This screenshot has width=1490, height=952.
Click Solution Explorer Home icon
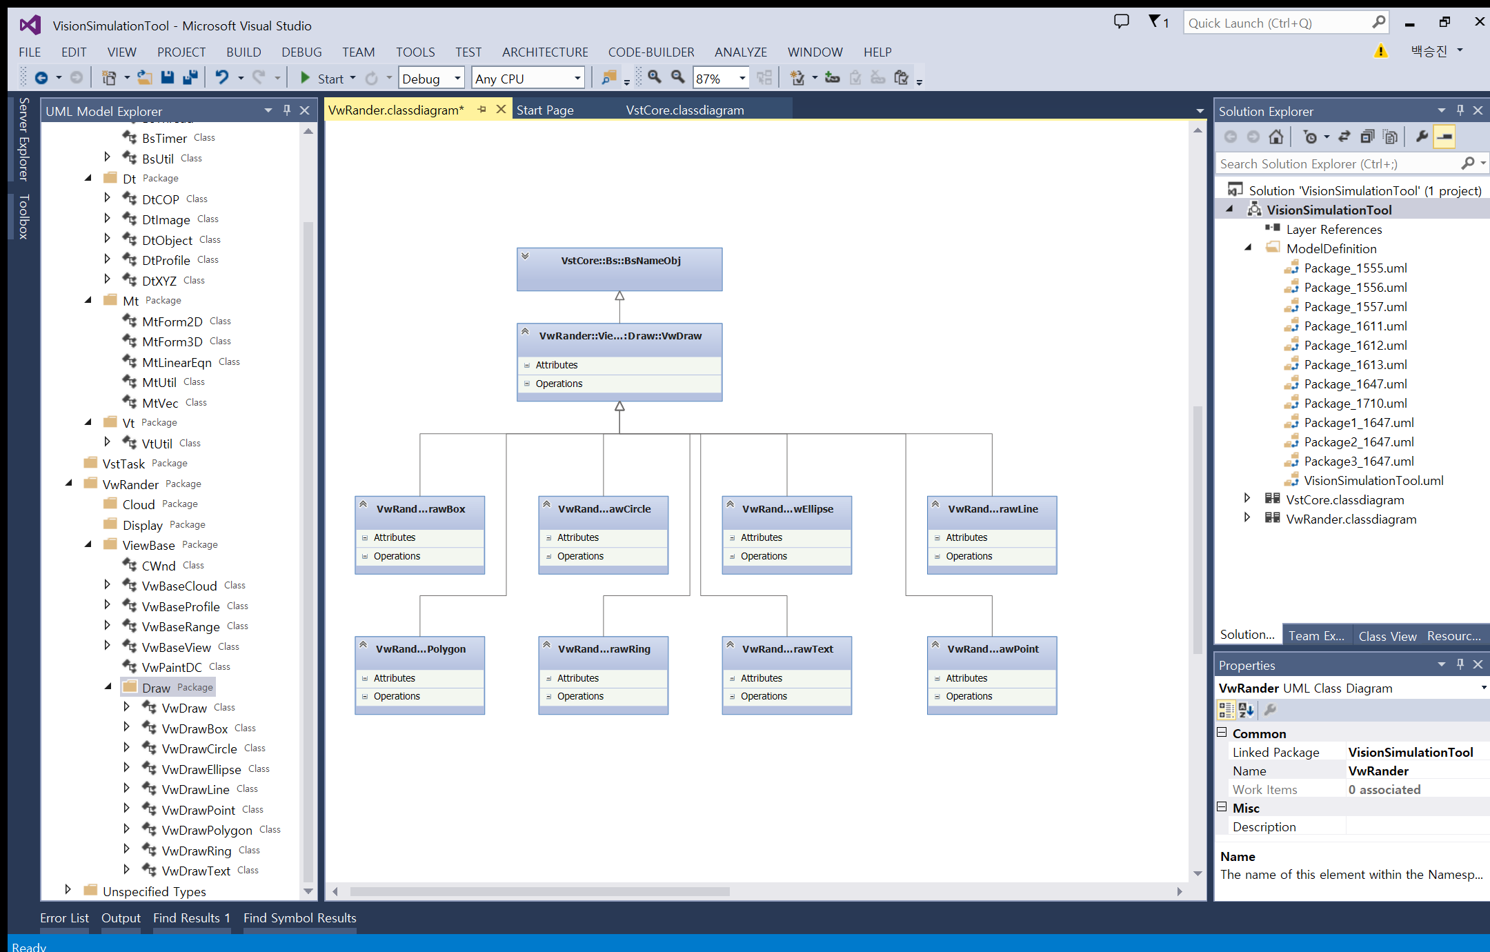pyautogui.click(x=1276, y=137)
